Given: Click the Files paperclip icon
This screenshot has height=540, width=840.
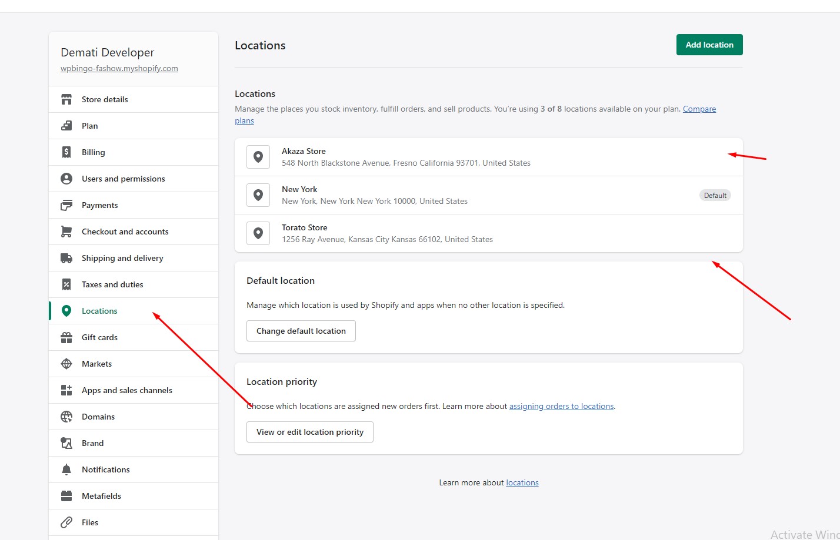Looking at the screenshot, I should click(66, 522).
